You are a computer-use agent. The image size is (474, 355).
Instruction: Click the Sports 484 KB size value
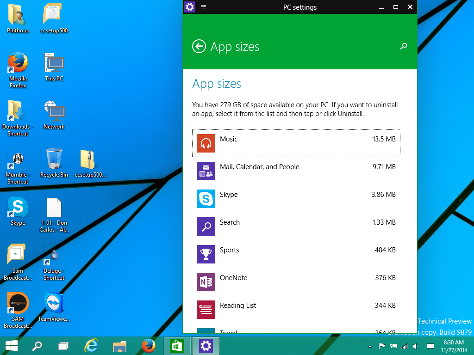[385, 250]
